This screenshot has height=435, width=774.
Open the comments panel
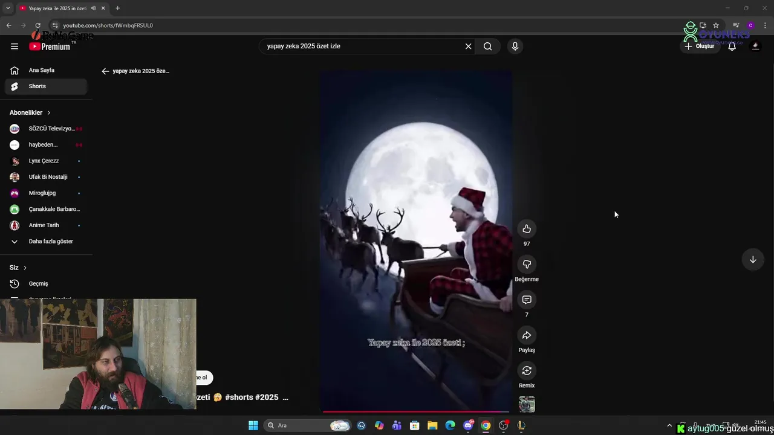(x=527, y=300)
